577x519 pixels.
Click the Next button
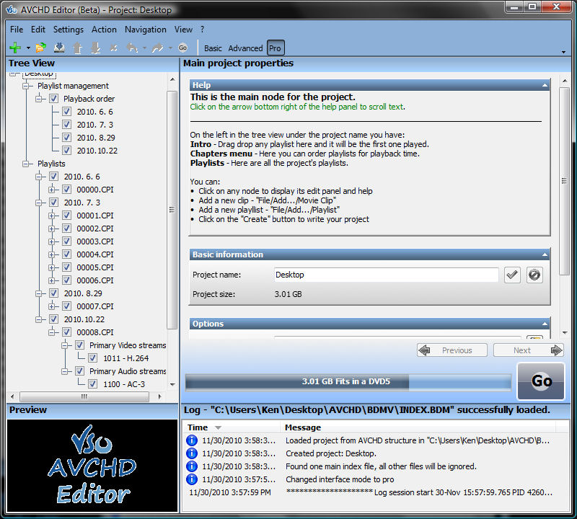coord(529,350)
